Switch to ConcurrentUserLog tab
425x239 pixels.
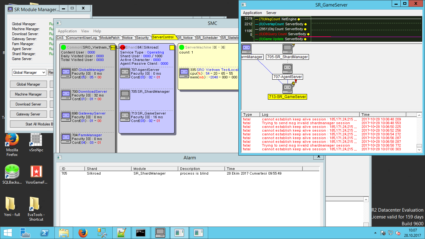pyautogui.click(x=82, y=38)
